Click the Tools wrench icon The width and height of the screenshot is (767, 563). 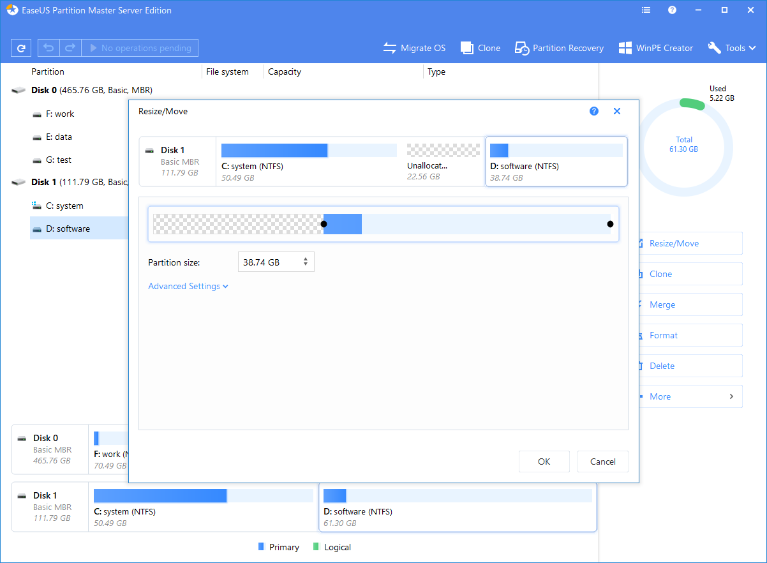pyautogui.click(x=716, y=47)
